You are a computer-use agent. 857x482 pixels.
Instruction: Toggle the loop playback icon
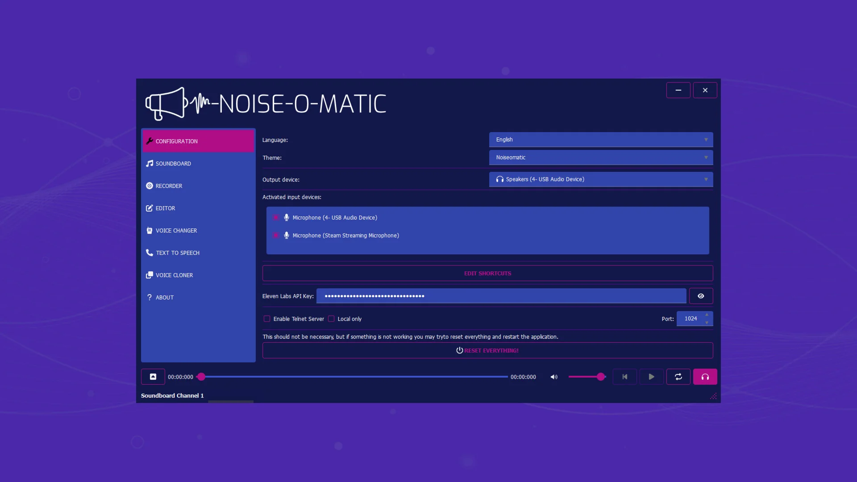coord(678,377)
